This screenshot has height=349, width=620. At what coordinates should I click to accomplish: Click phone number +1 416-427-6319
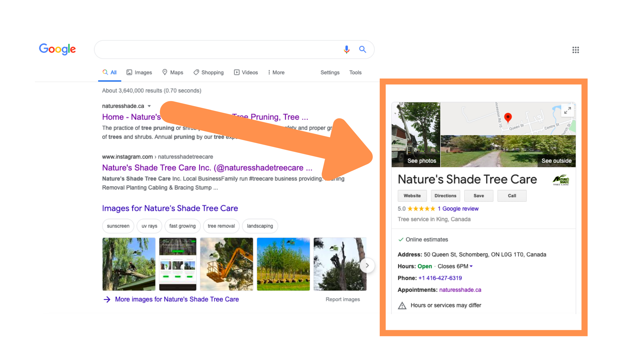[440, 278]
